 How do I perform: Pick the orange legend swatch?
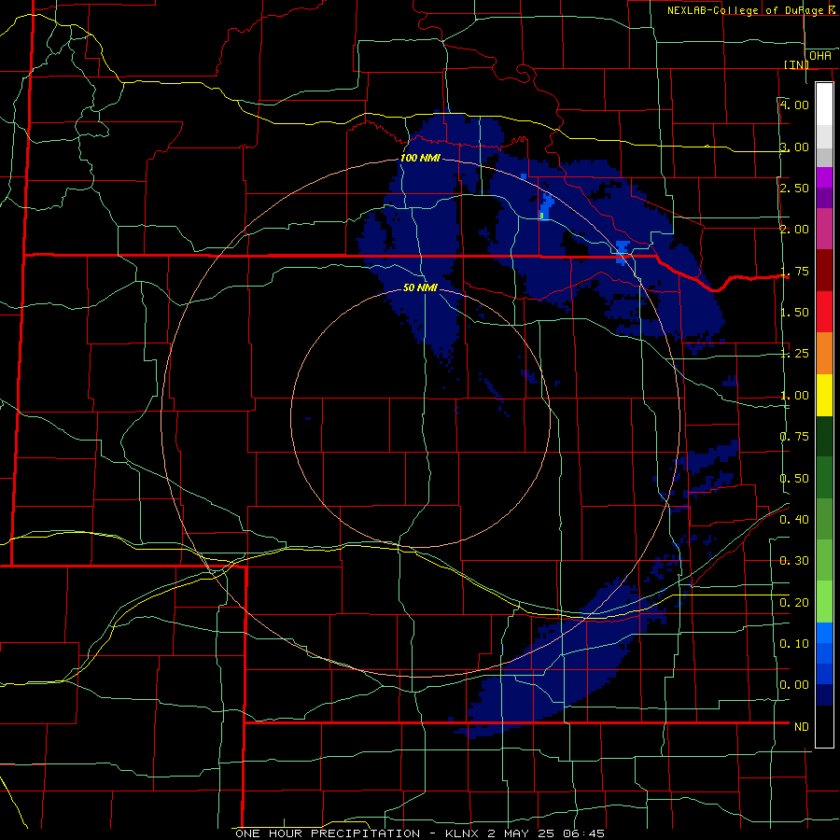tap(824, 354)
